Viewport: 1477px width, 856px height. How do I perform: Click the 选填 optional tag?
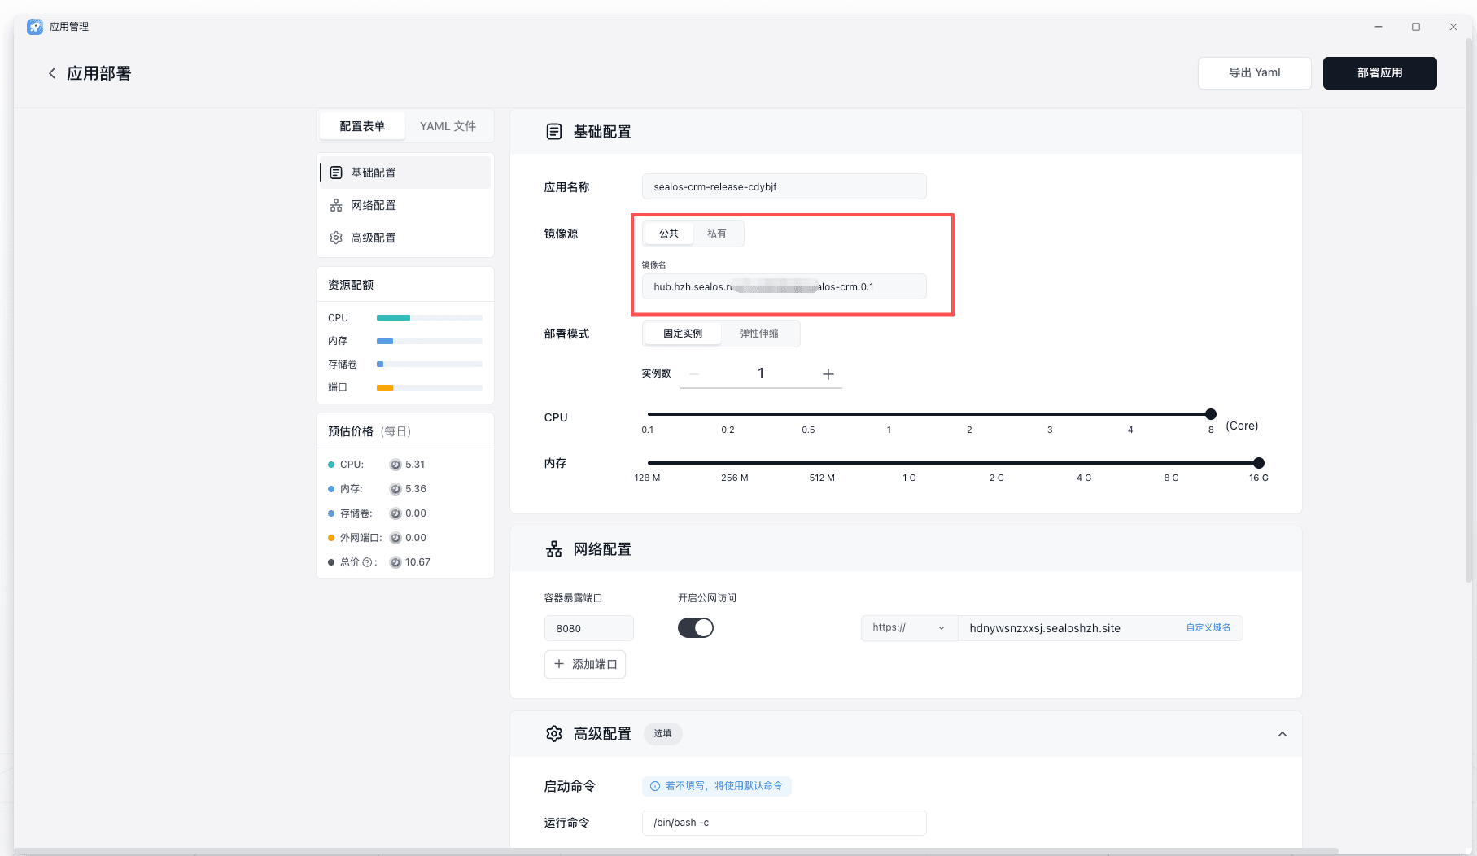(663, 734)
